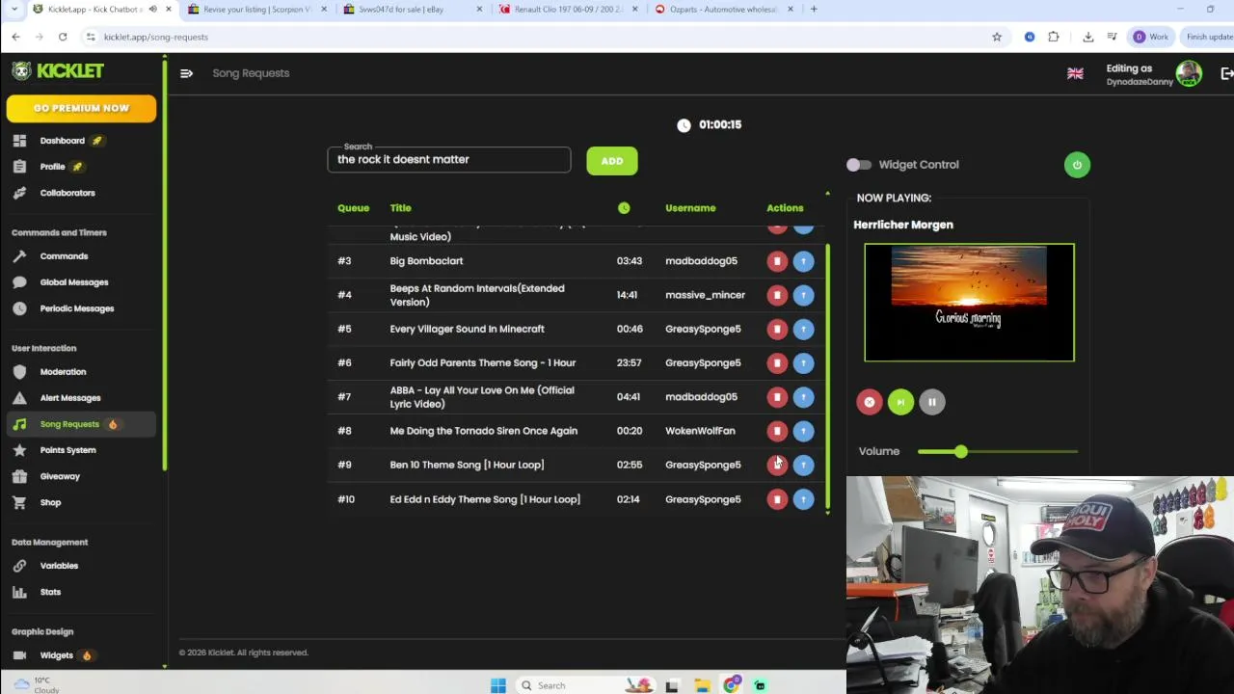Move Big Bombaclart up the queue
Viewport: 1234px width, 694px height.
coord(803,261)
